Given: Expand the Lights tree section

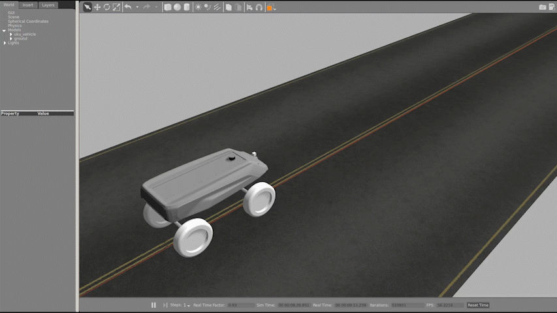Looking at the screenshot, I should pyautogui.click(x=5, y=43).
